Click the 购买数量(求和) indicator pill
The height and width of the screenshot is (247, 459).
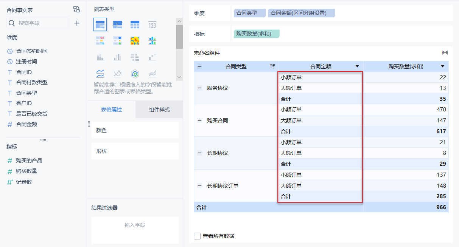point(257,34)
